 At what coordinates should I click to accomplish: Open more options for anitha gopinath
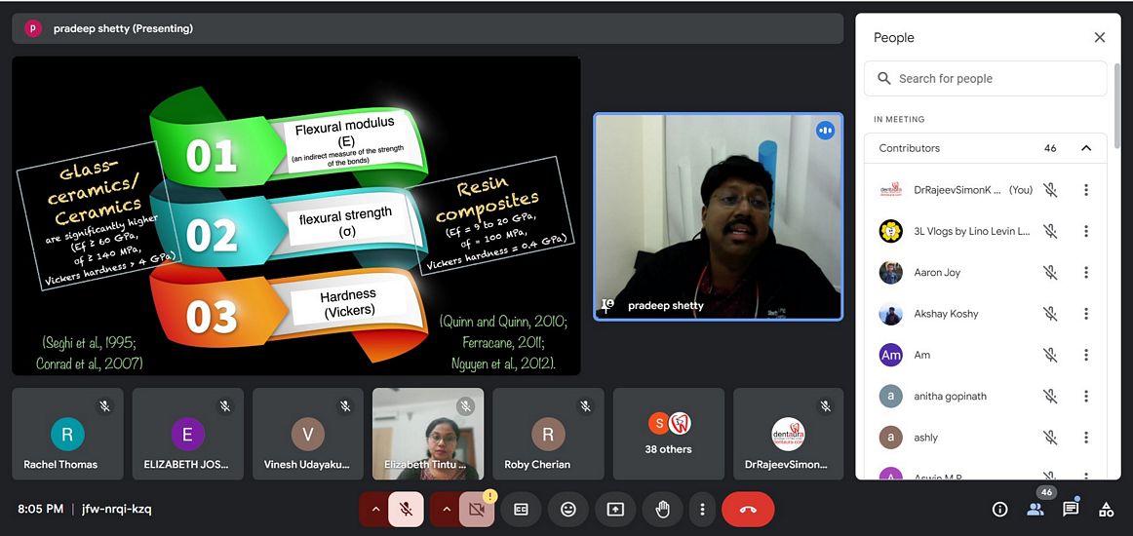coord(1085,396)
